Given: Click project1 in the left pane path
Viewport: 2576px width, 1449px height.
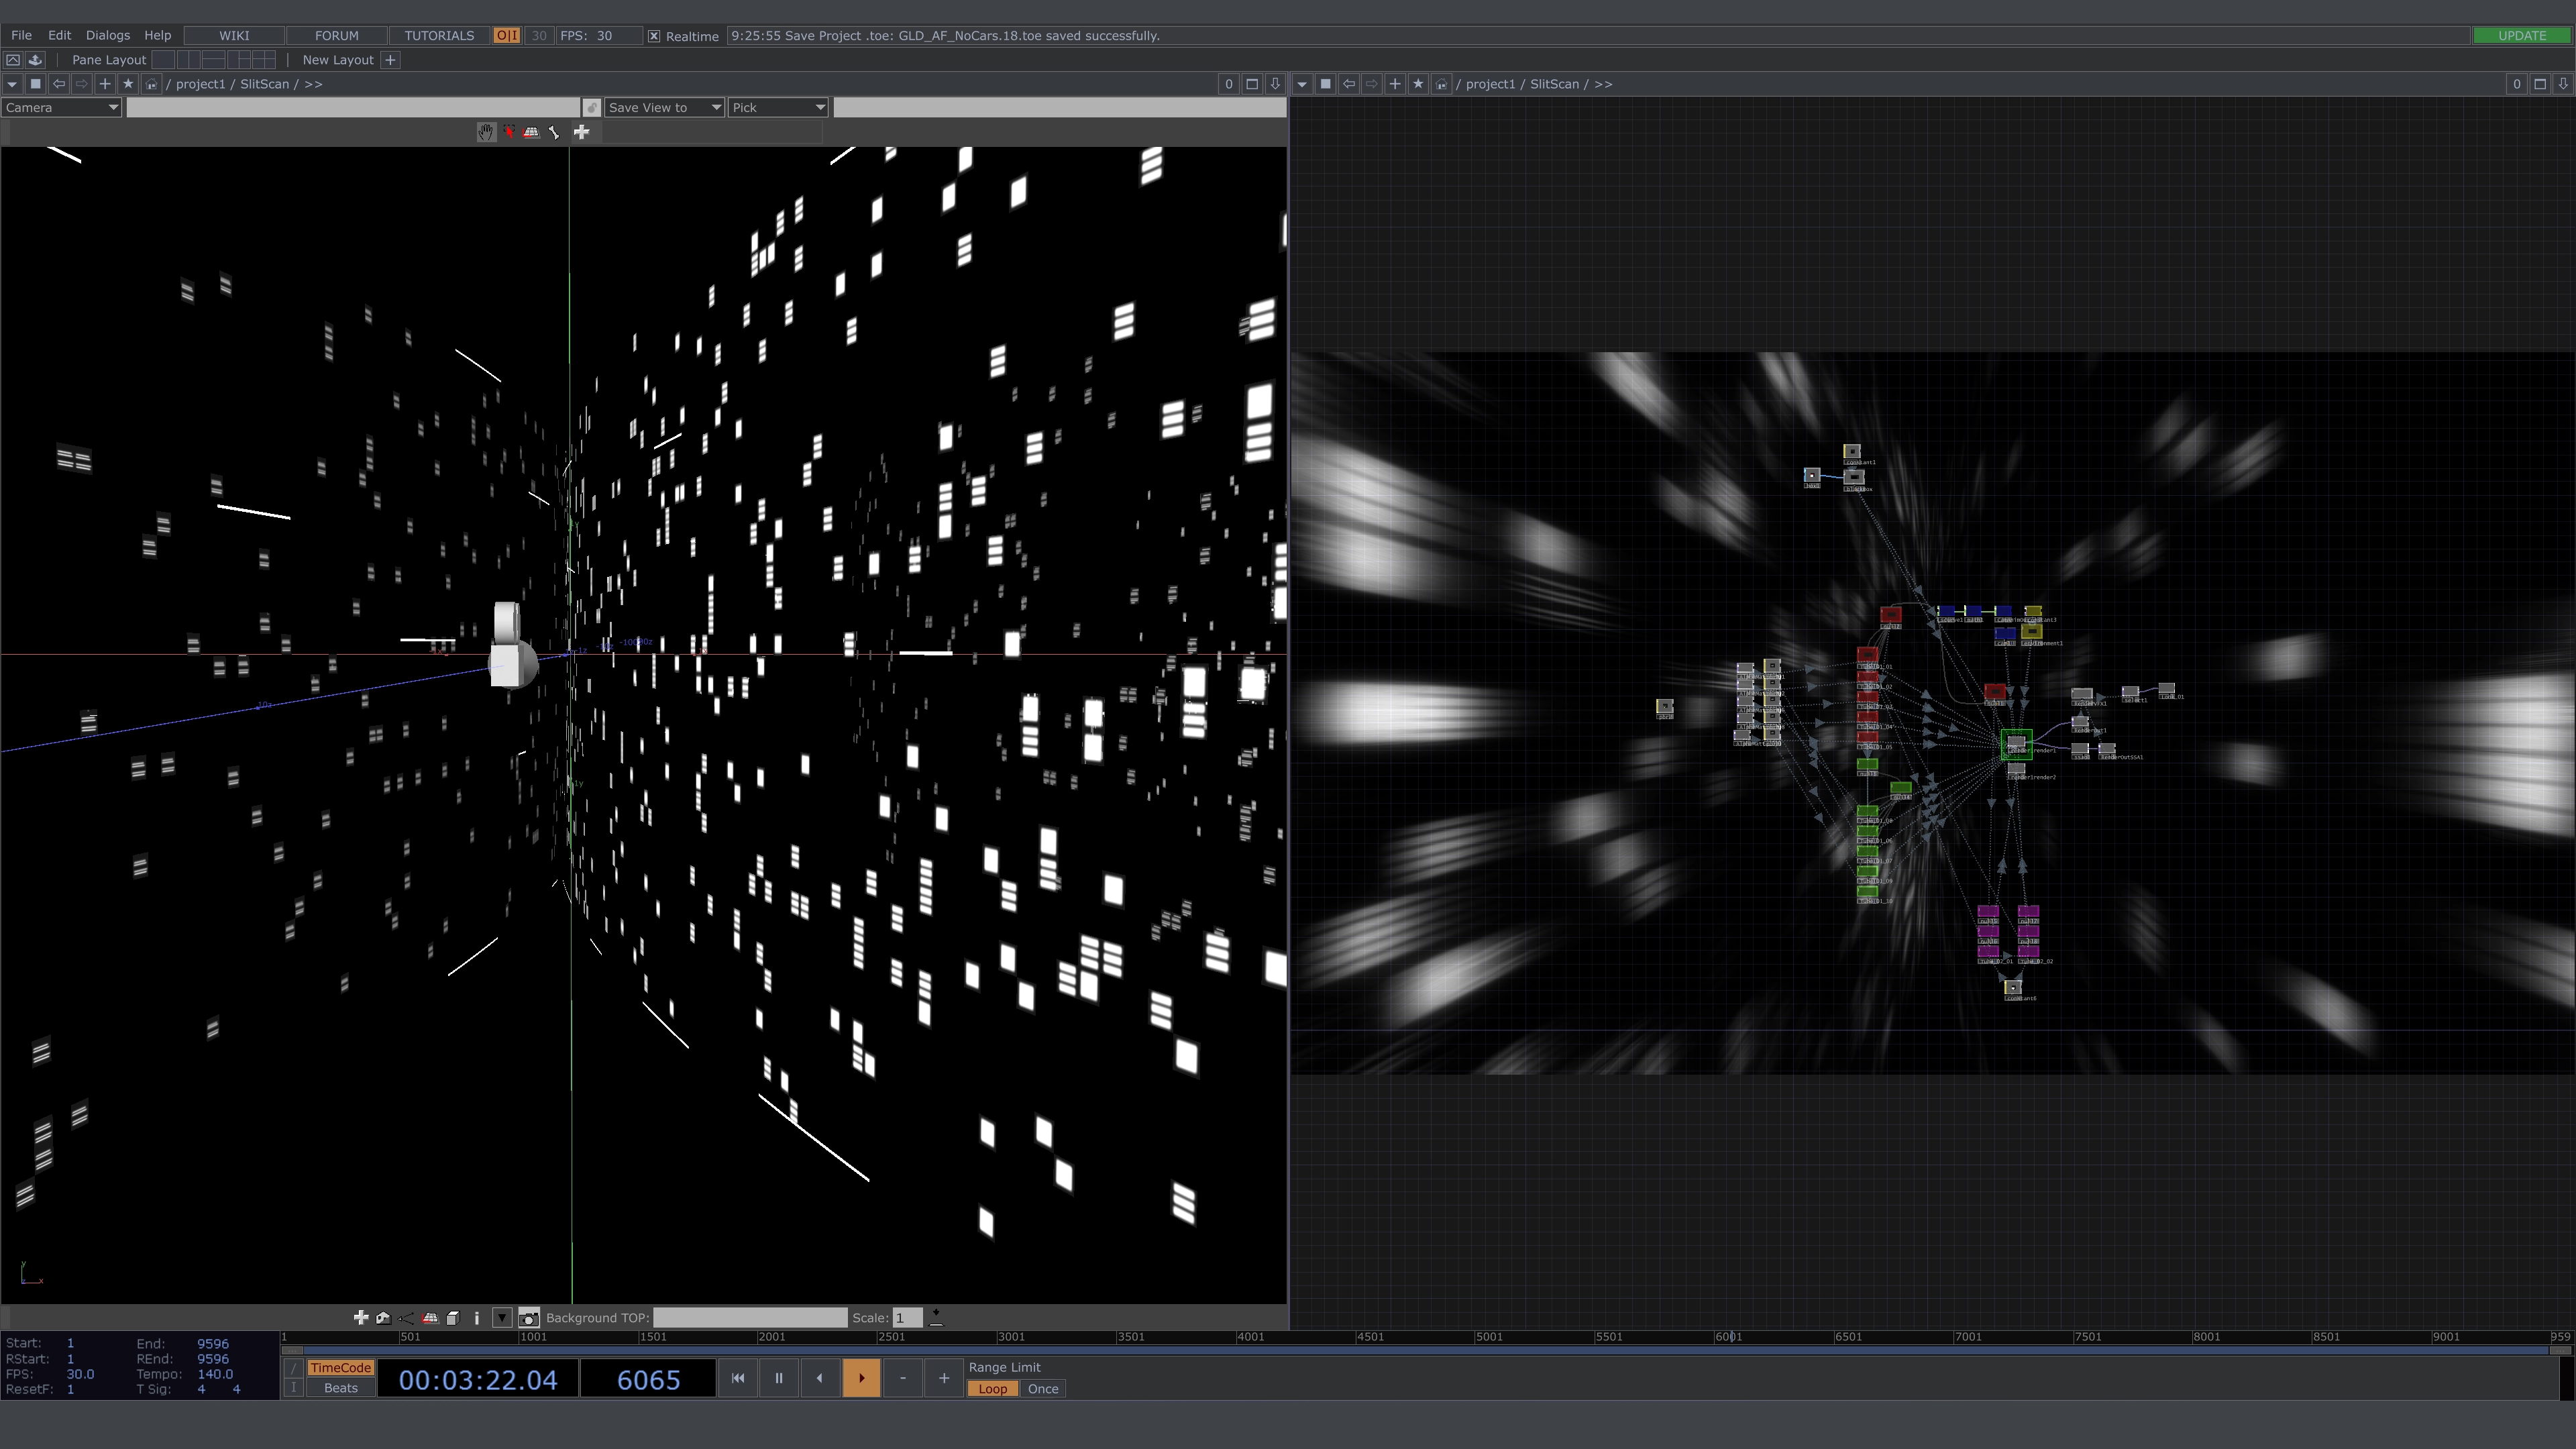Looking at the screenshot, I should click(x=200, y=84).
